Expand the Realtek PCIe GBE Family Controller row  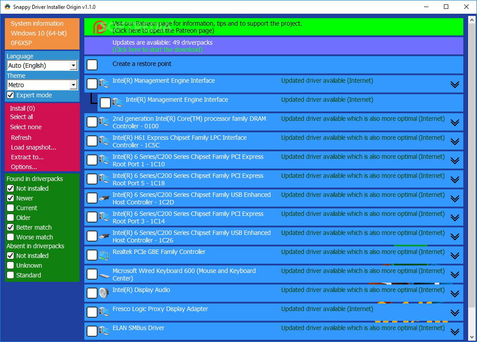pos(454,256)
